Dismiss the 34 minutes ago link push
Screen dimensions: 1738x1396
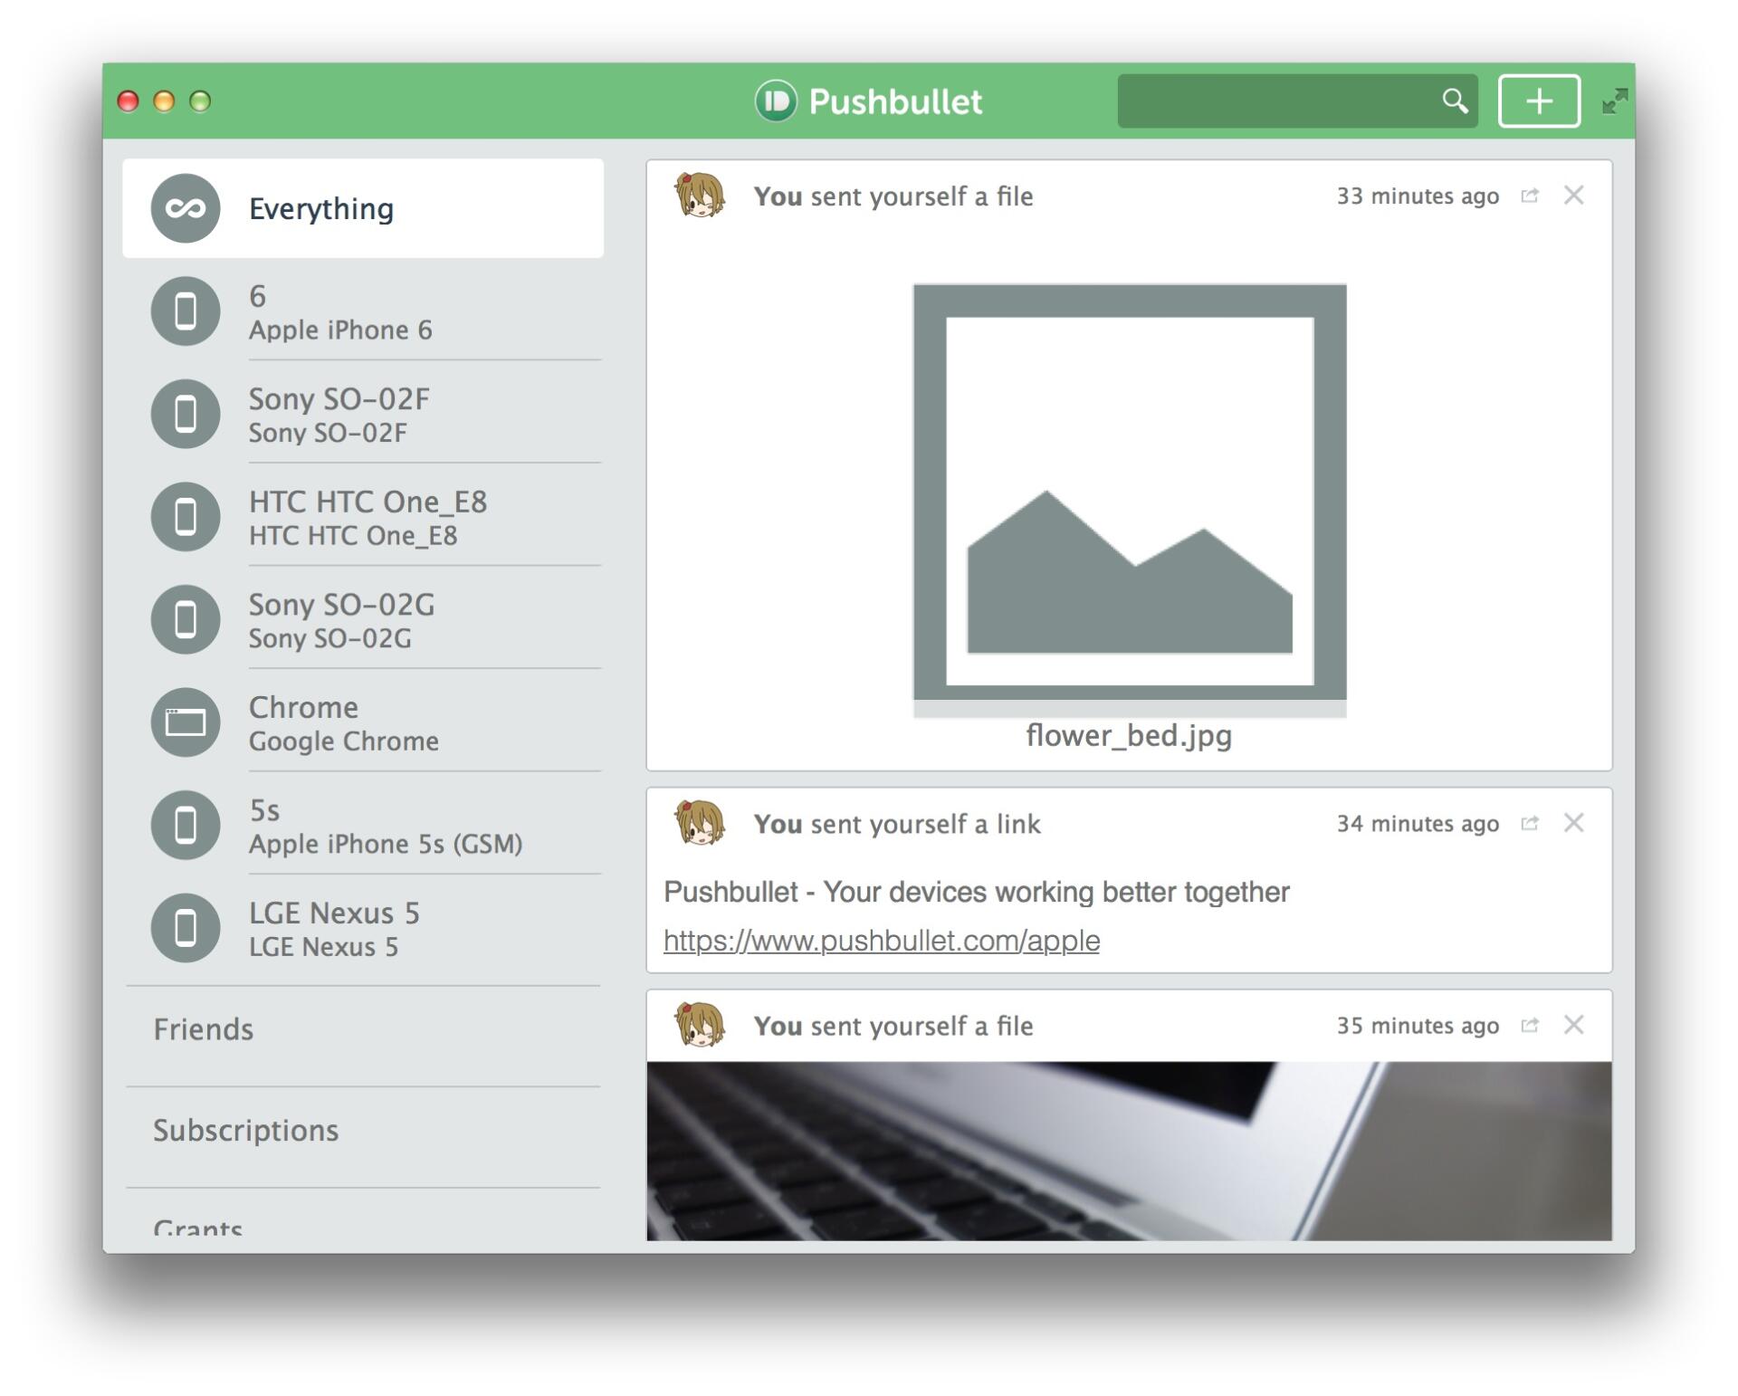[x=1573, y=823]
